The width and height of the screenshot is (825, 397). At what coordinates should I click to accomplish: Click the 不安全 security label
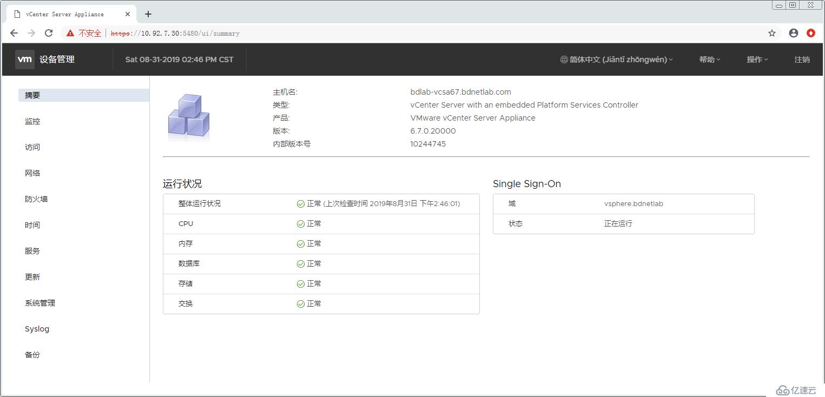tap(90, 33)
